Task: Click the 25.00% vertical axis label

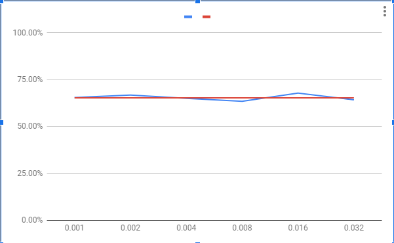Action: tap(30, 173)
